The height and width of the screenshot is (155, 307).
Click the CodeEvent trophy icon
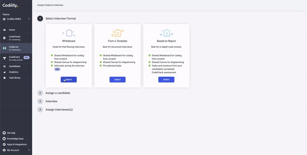(4, 58)
